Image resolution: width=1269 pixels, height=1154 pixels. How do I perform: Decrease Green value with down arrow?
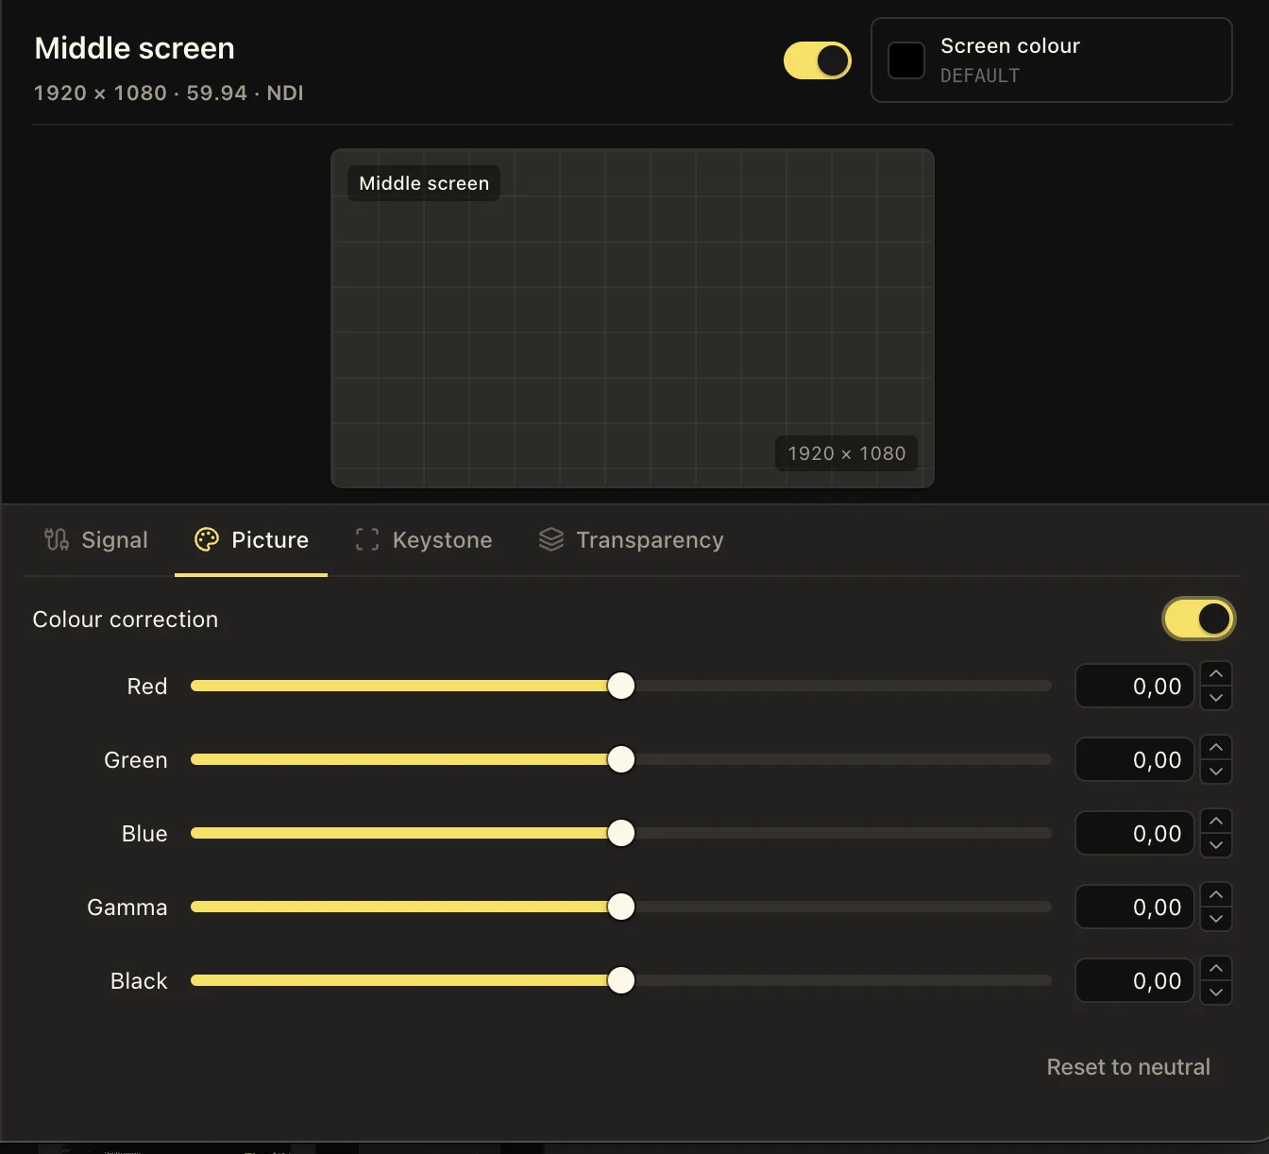[x=1216, y=772]
